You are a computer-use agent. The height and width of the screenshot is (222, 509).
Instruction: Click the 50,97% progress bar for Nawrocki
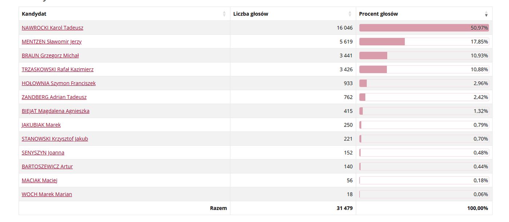(424, 28)
